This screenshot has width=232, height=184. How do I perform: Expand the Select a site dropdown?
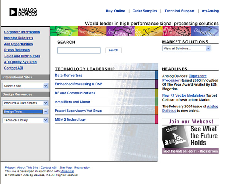(26, 86)
